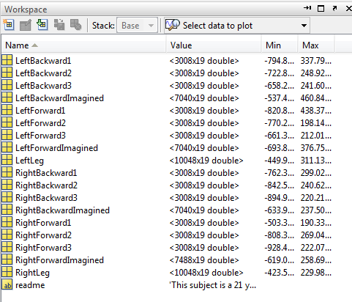
Task: Sort by the Name column header
Action: 83,45
